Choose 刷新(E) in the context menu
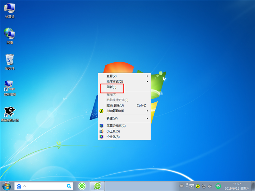 [111, 87]
